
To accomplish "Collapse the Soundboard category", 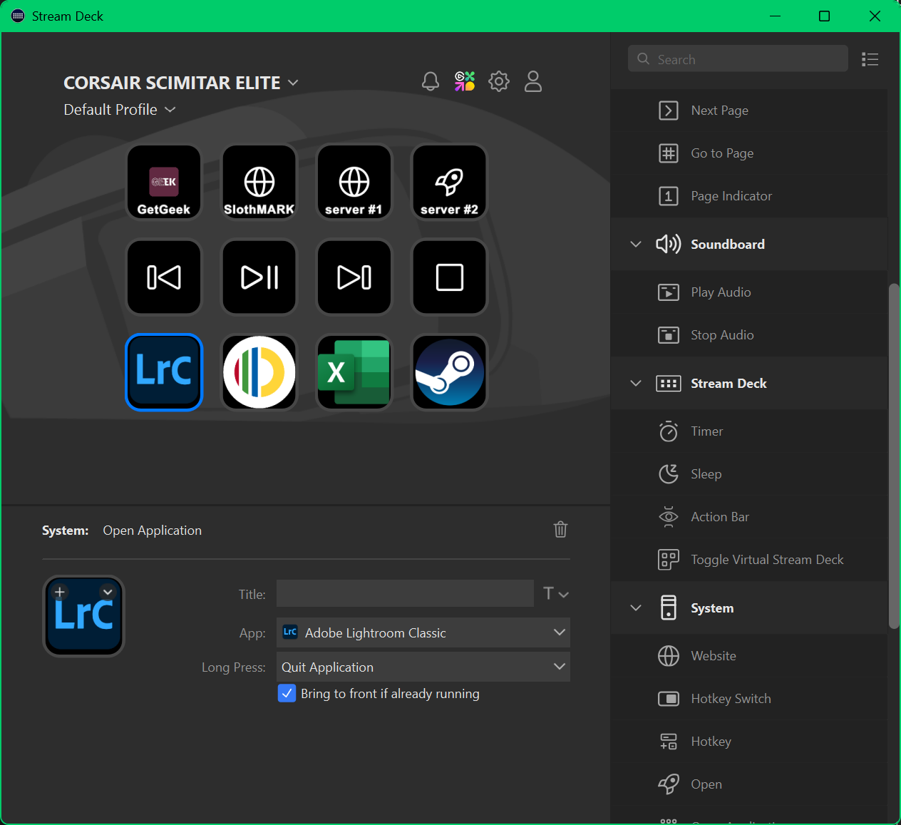I will (x=636, y=244).
